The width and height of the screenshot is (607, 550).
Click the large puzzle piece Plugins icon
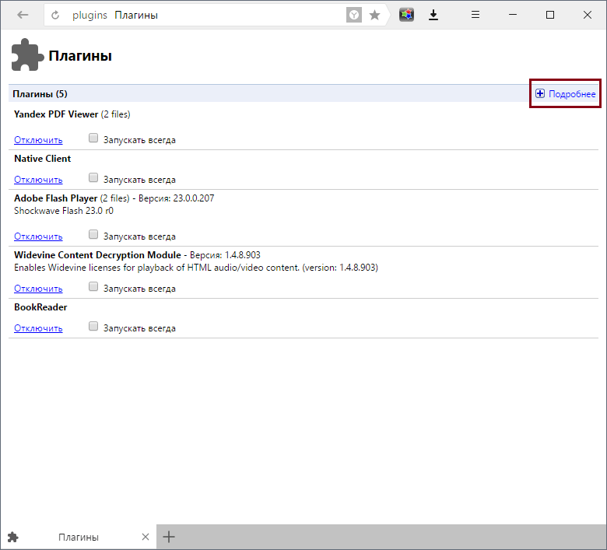pyautogui.click(x=27, y=55)
